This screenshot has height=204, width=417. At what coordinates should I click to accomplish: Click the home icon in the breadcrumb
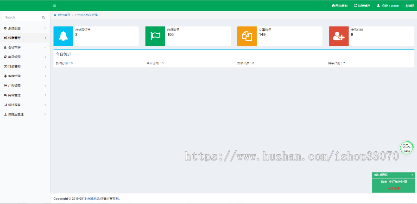coord(55,15)
